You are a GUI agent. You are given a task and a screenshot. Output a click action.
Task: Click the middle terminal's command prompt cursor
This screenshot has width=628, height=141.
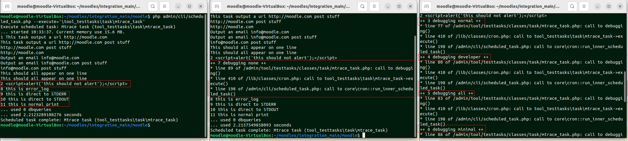tap(364, 135)
